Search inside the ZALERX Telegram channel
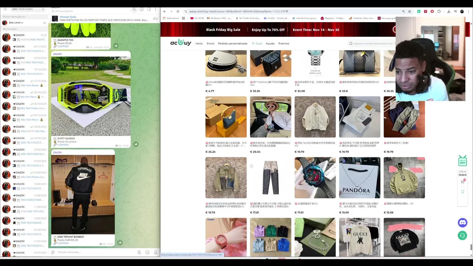 (135, 9)
